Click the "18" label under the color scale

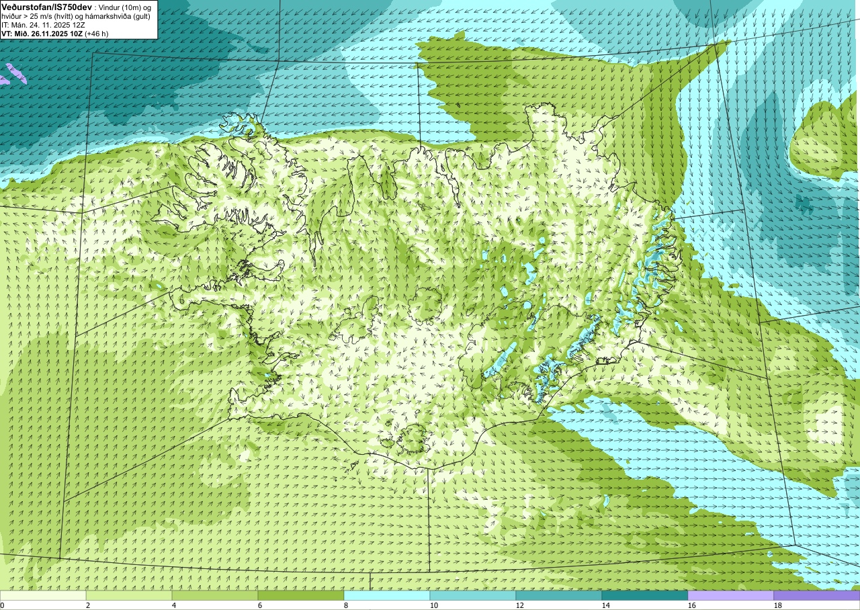[778, 605]
